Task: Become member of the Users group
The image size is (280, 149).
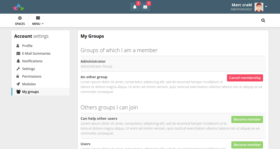Action: [247, 145]
